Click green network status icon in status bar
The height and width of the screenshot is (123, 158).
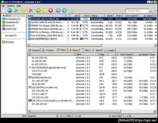point(57,116)
